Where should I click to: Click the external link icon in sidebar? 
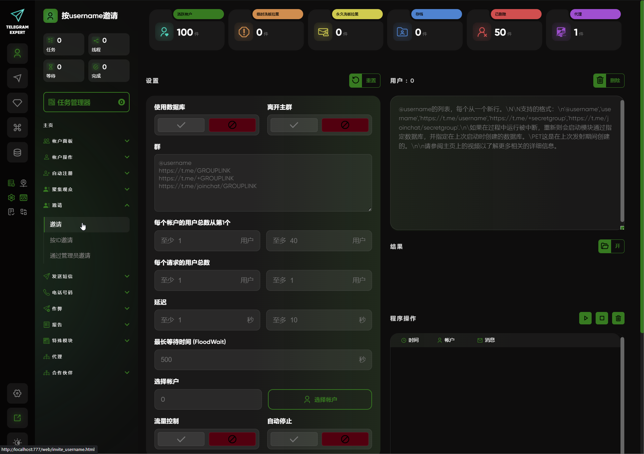[17, 418]
